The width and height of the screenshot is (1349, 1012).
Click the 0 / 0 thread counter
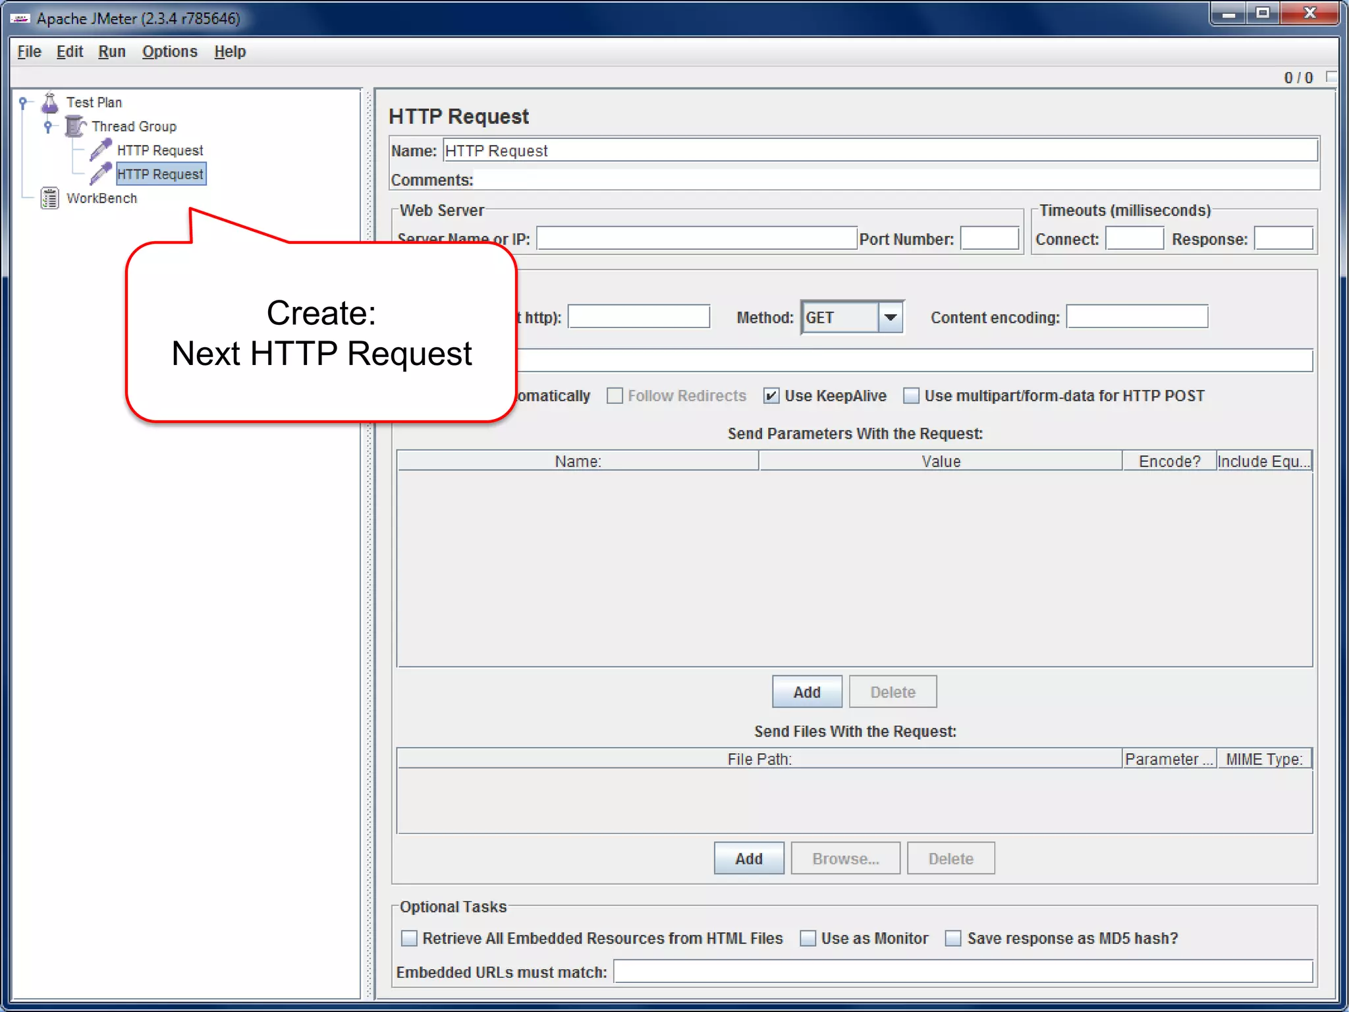(x=1298, y=78)
